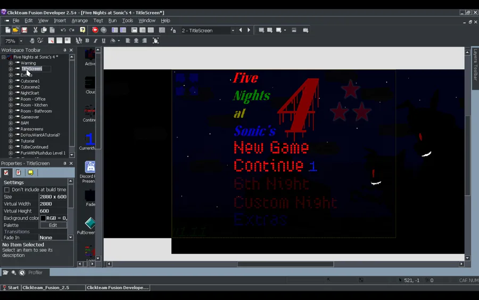Expand the Room - Office node
This screenshot has width=479, height=300.
pos(11,99)
